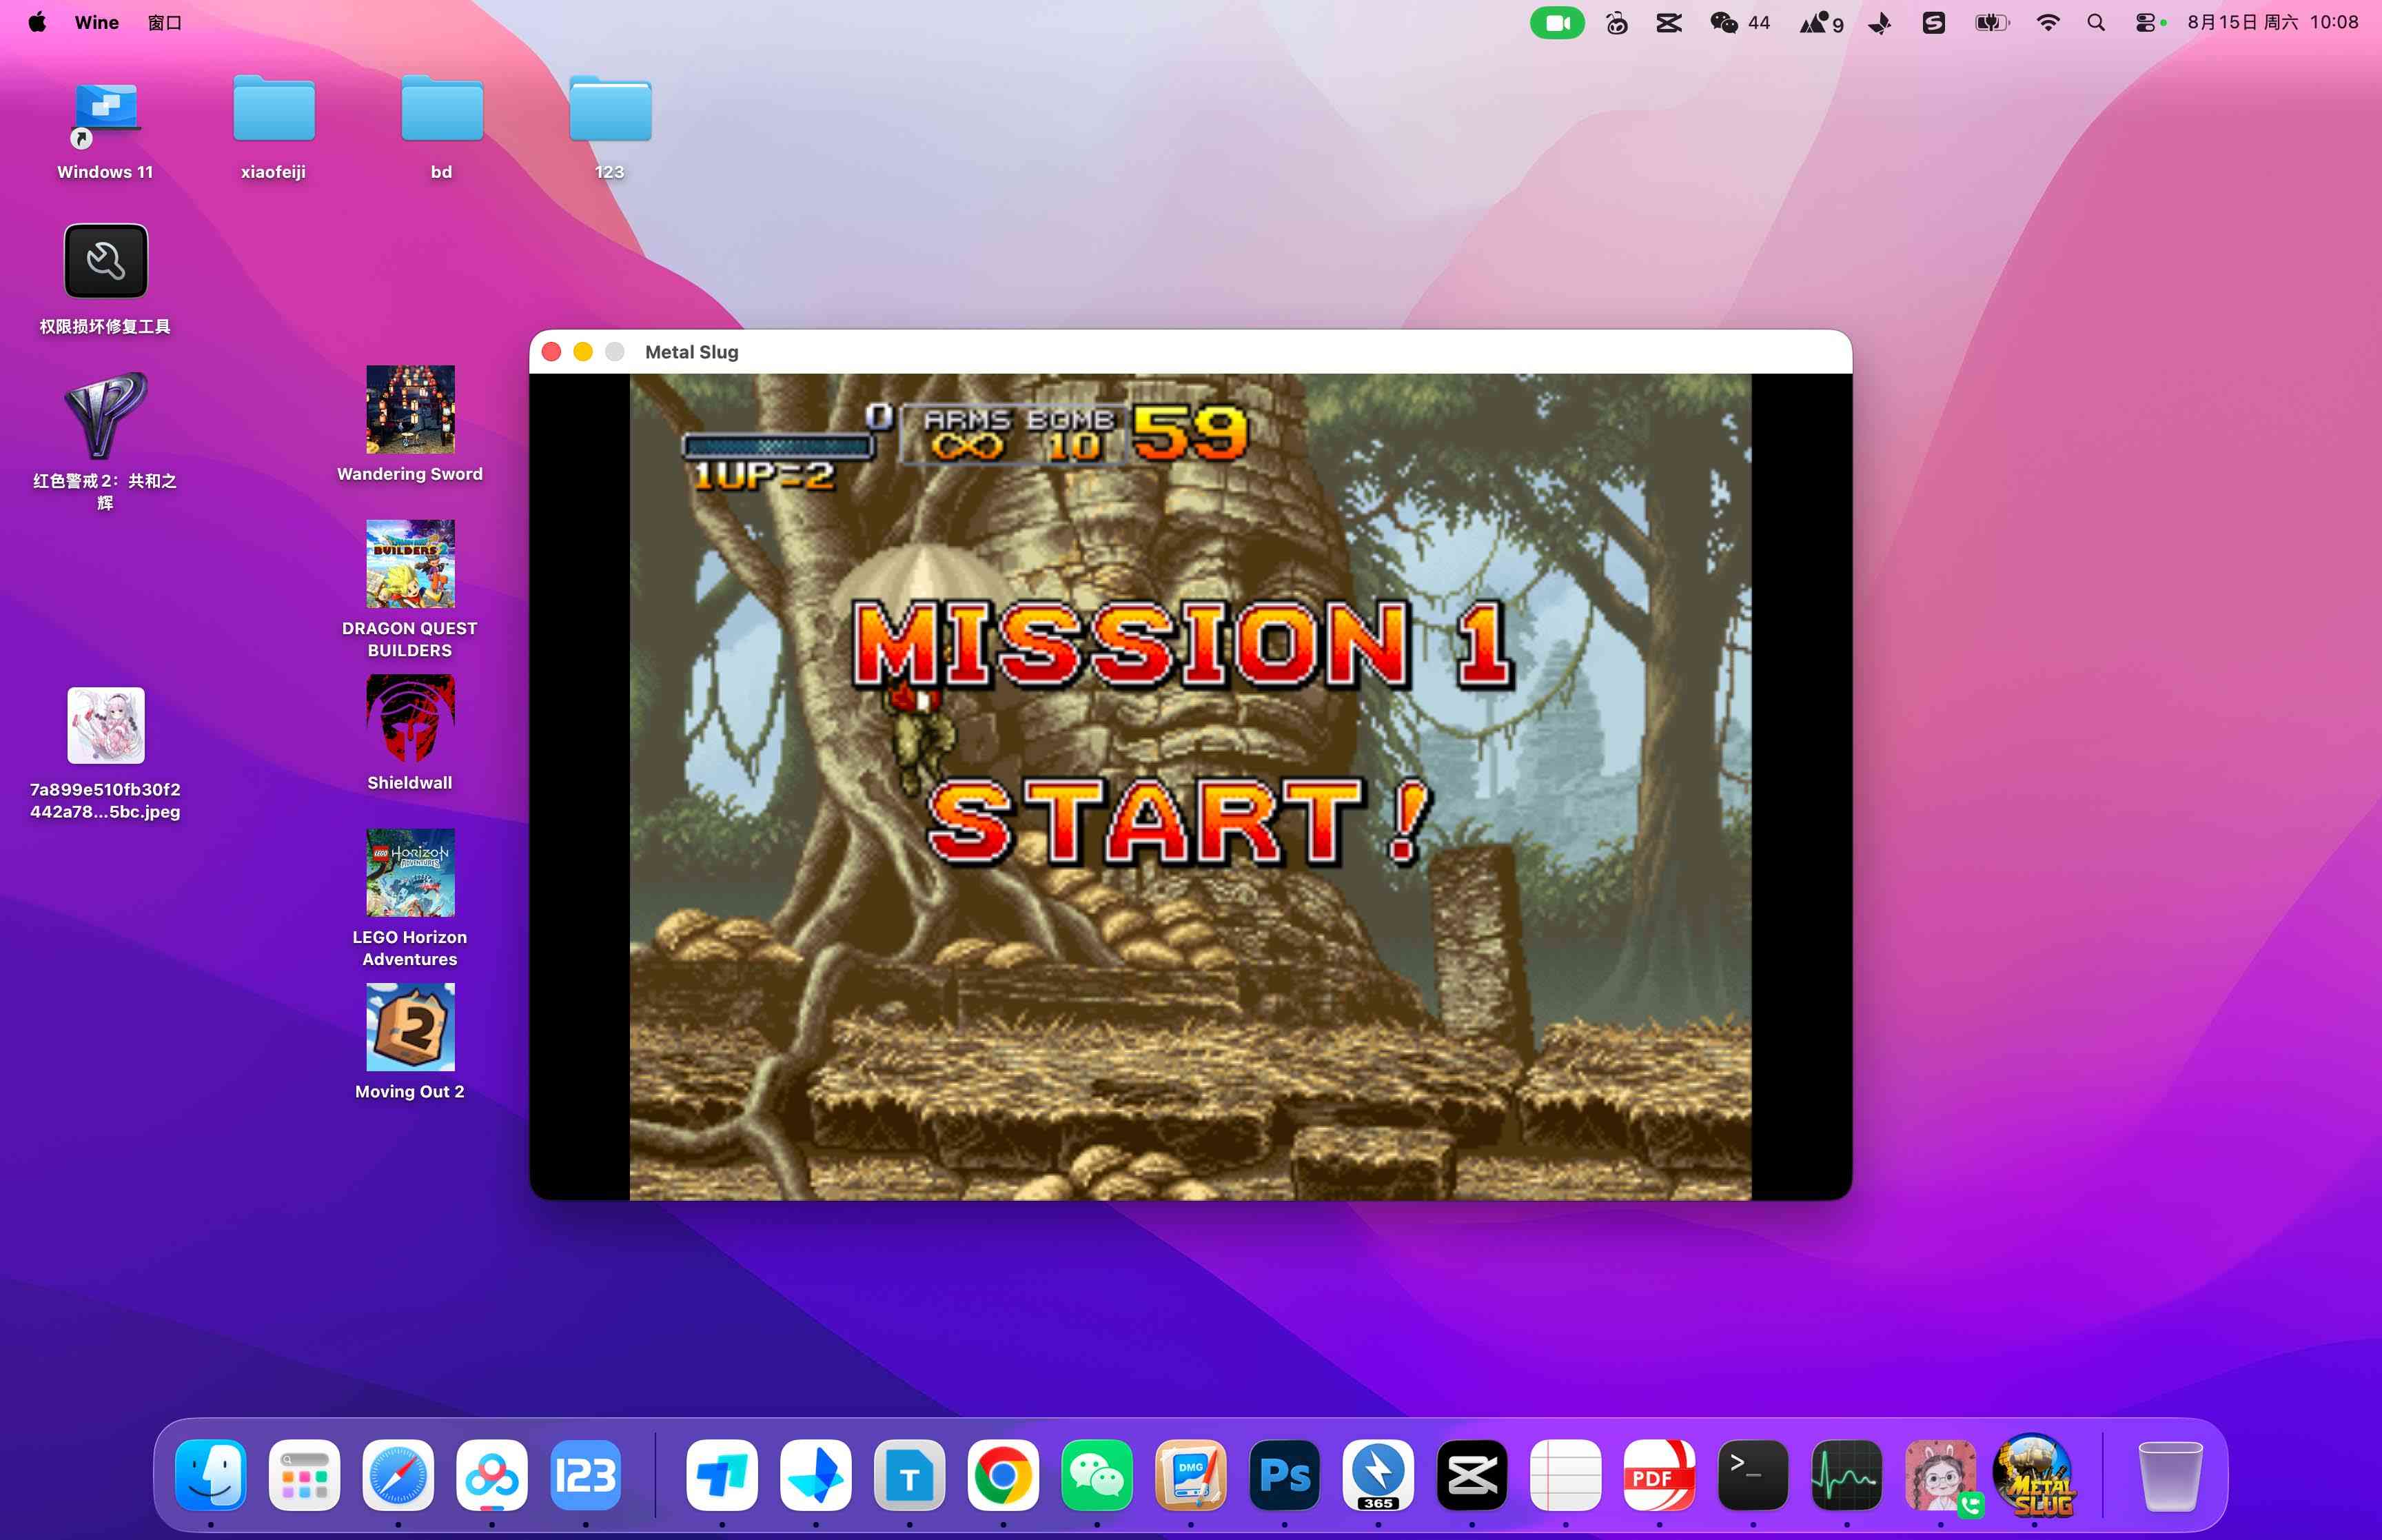Image resolution: width=2382 pixels, height=1540 pixels.
Task: Select the 红色警戒2 desktop icon
Action: click(x=106, y=415)
